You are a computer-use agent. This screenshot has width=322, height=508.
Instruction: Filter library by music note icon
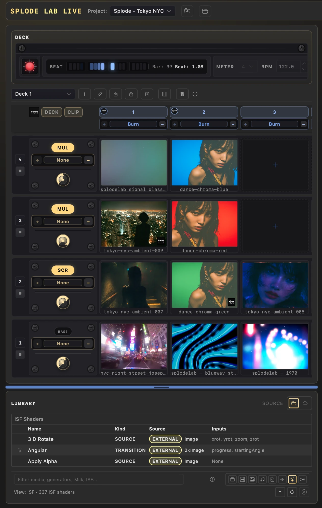click(x=262, y=479)
